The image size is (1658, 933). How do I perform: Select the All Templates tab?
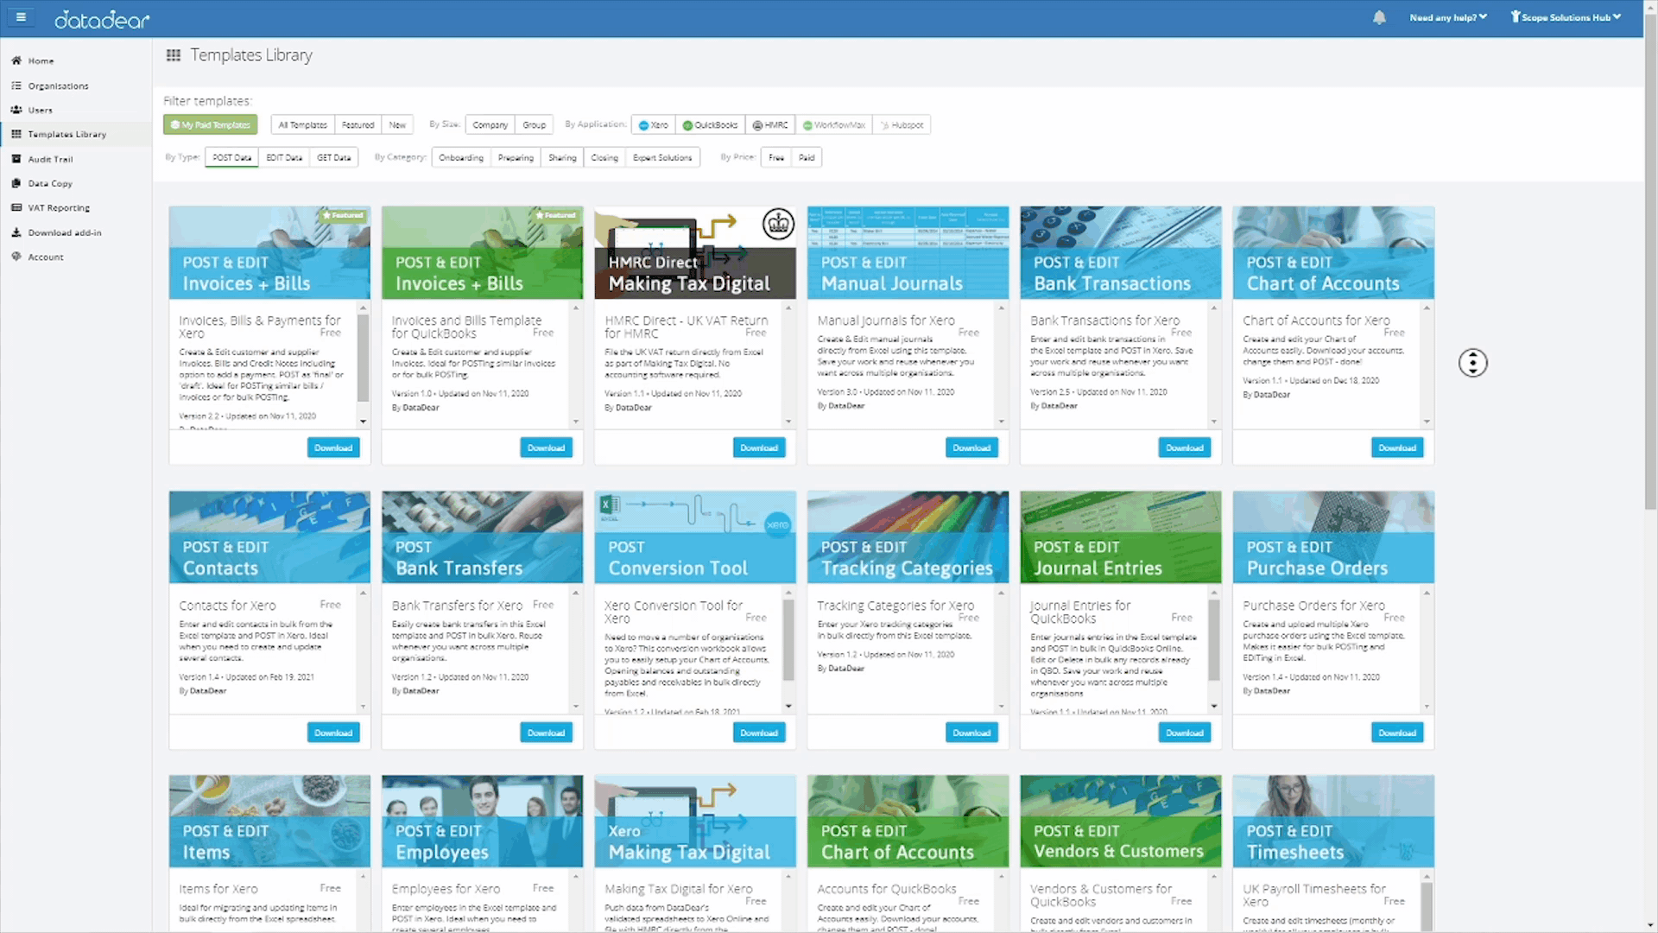coord(302,125)
